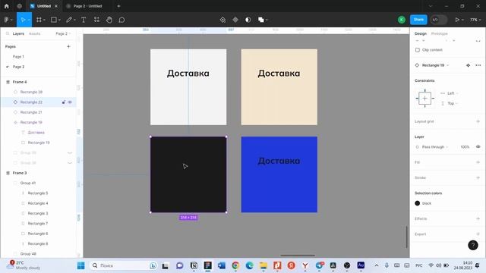Click the Share button
486x273 pixels.
point(418,20)
